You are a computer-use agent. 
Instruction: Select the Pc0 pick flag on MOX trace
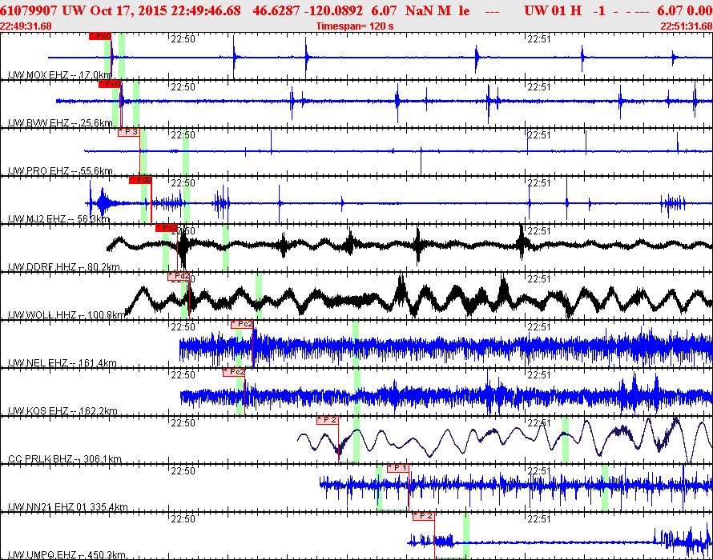(100, 36)
